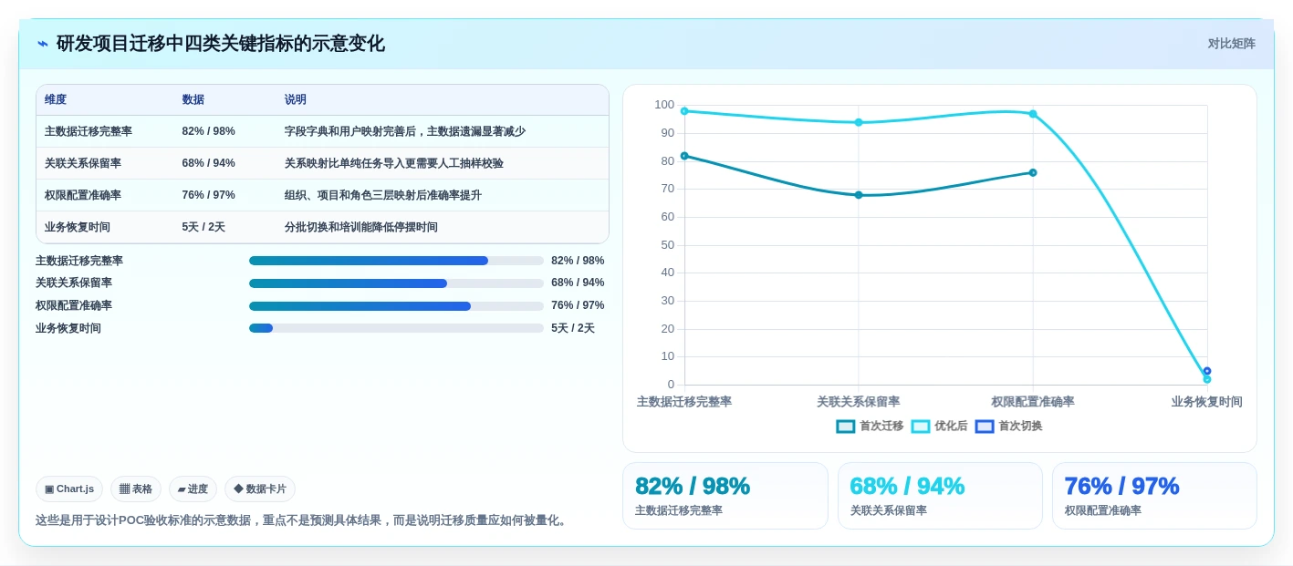Toggle the 首次迁移 legend swatch
Image resolution: width=1293 pixels, height=566 pixels.
click(x=846, y=427)
